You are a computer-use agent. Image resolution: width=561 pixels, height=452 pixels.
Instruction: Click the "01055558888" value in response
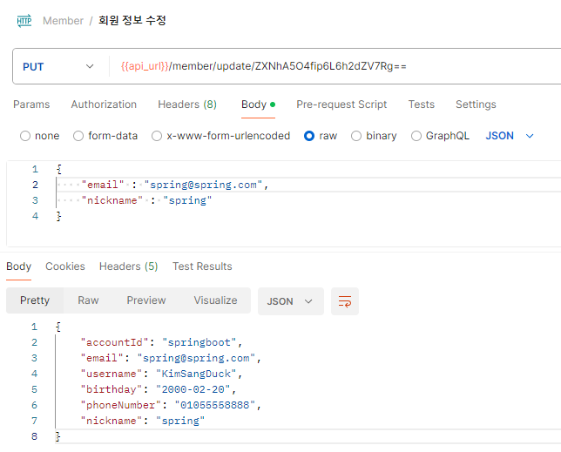point(214,405)
